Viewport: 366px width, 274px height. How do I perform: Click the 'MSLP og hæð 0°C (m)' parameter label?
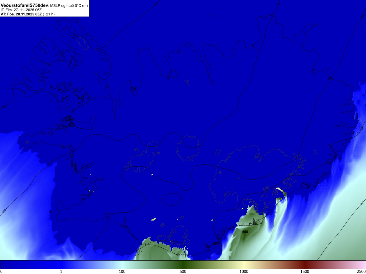click(x=69, y=6)
